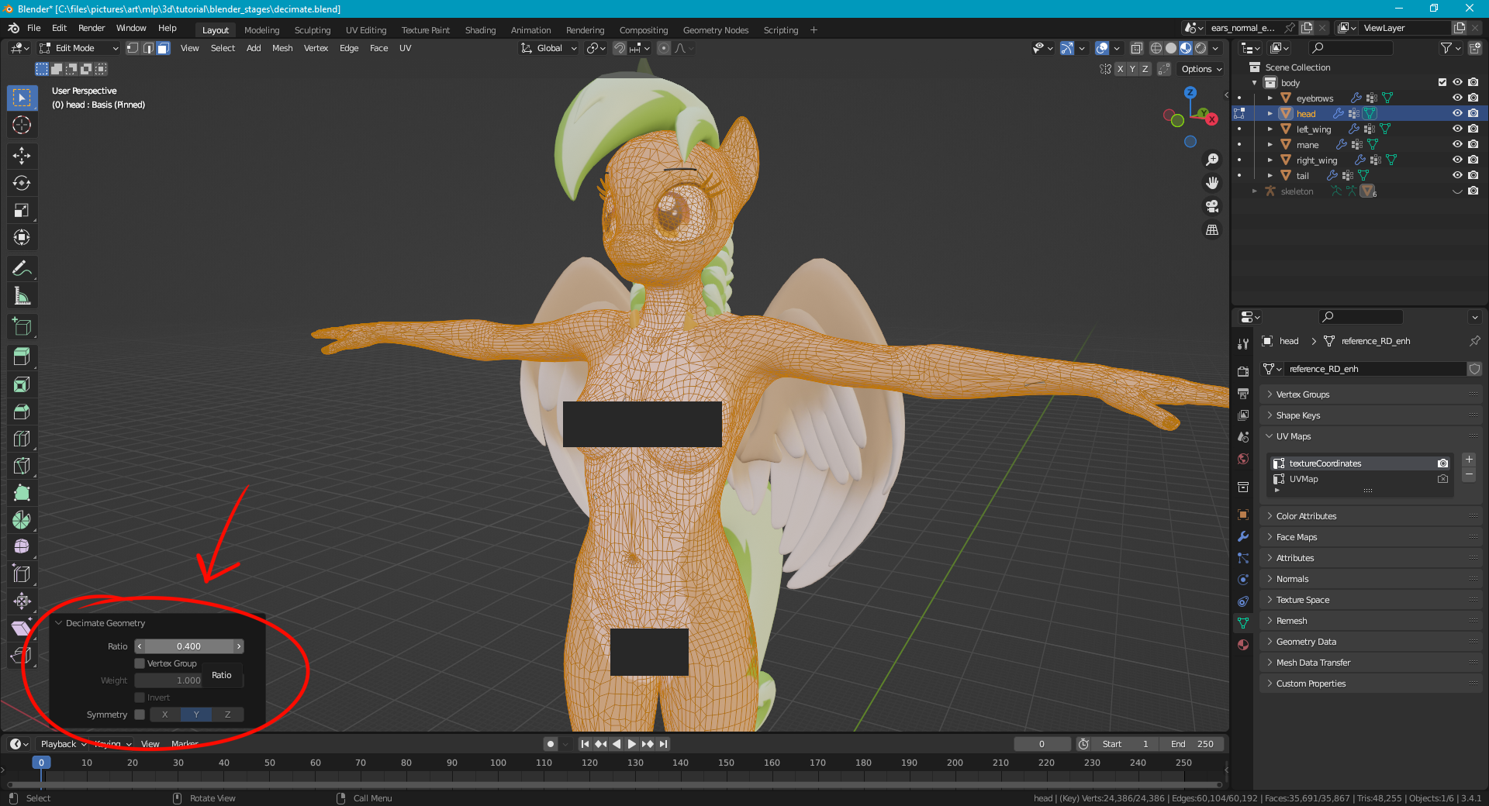Select Y symmetry axis button
This screenshot has height=806, width=1489.
(x=196, y=715)
